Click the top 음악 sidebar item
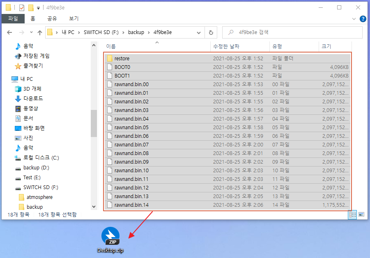This screenshot has width=370, height=258. [24, 46]
